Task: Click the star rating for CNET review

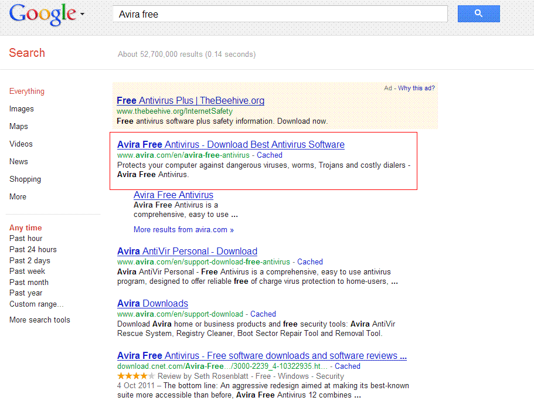Action: pyautogui.click(x=136, y=376)
